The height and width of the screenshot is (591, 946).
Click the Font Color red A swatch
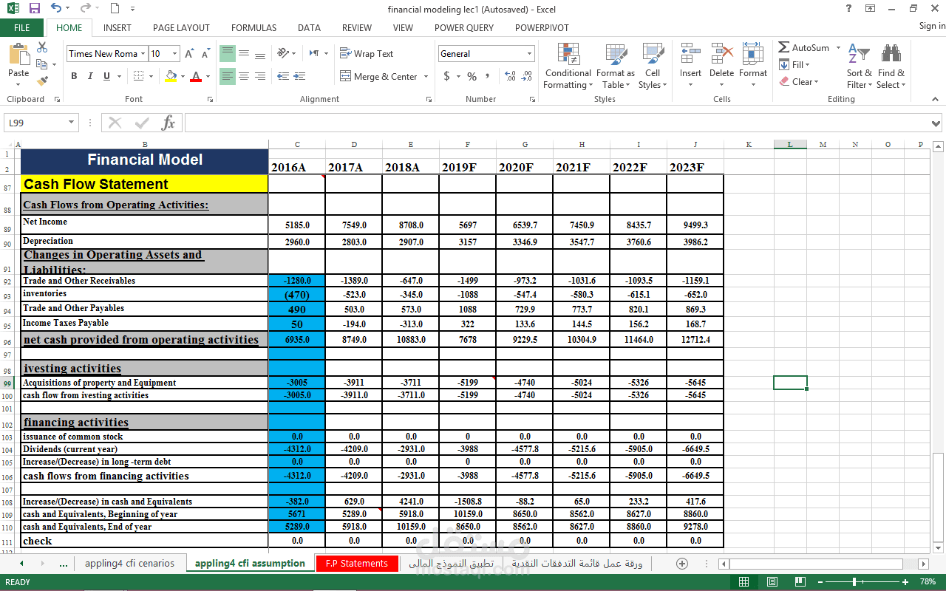[196, 76]
